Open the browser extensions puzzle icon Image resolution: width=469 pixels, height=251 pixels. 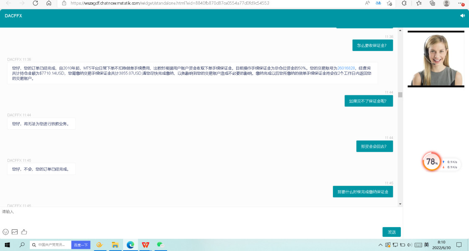click(x=404, y=3)
